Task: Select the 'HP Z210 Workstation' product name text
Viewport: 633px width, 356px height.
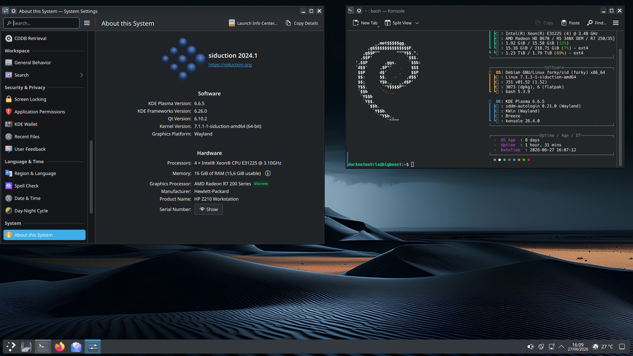Action: (x=216, y=199)
